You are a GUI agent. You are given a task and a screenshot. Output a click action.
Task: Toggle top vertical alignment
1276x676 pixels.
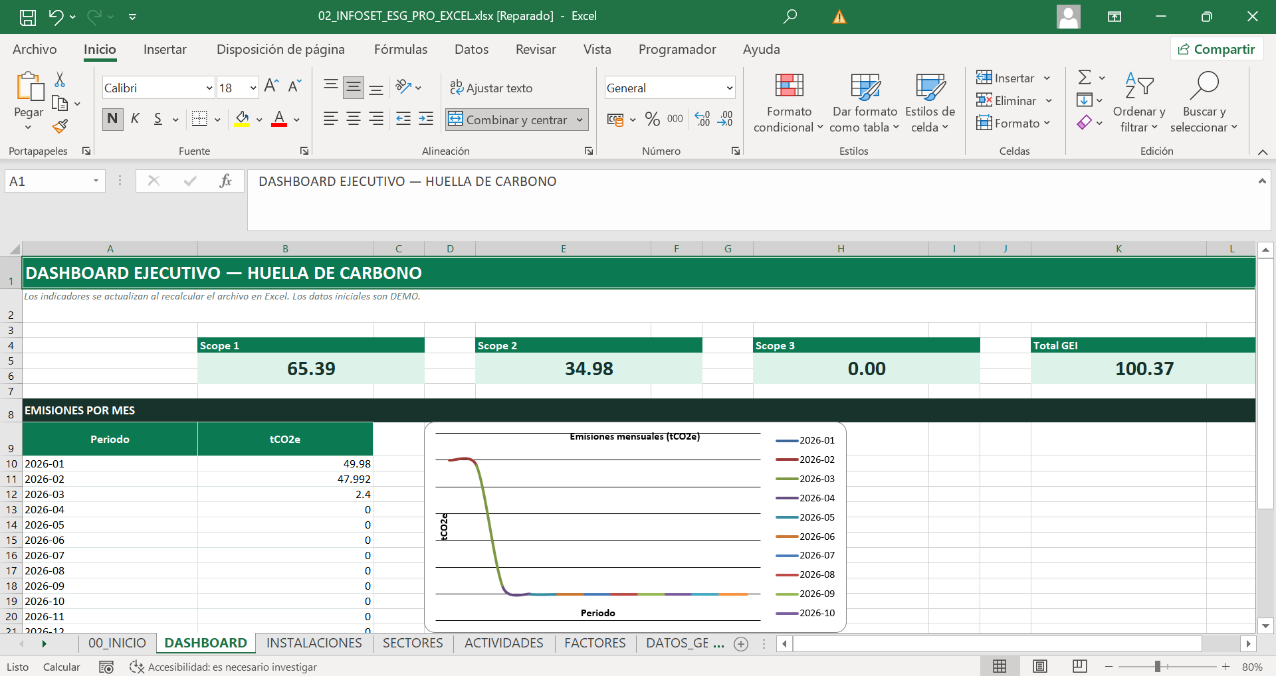pos(330,86)
